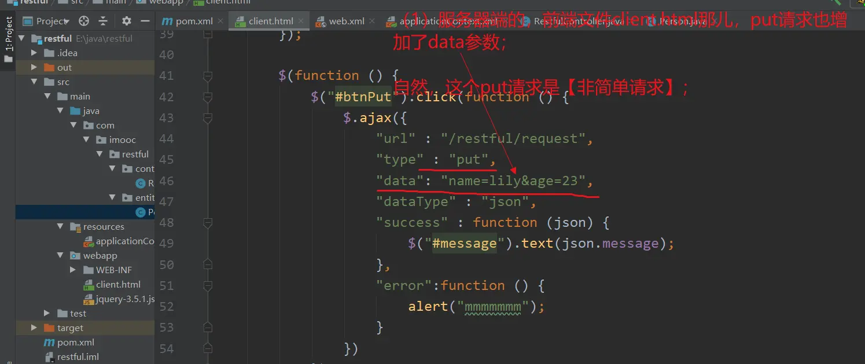
Task: Hide the Project panel with minus icon
Action: [145, 21]
